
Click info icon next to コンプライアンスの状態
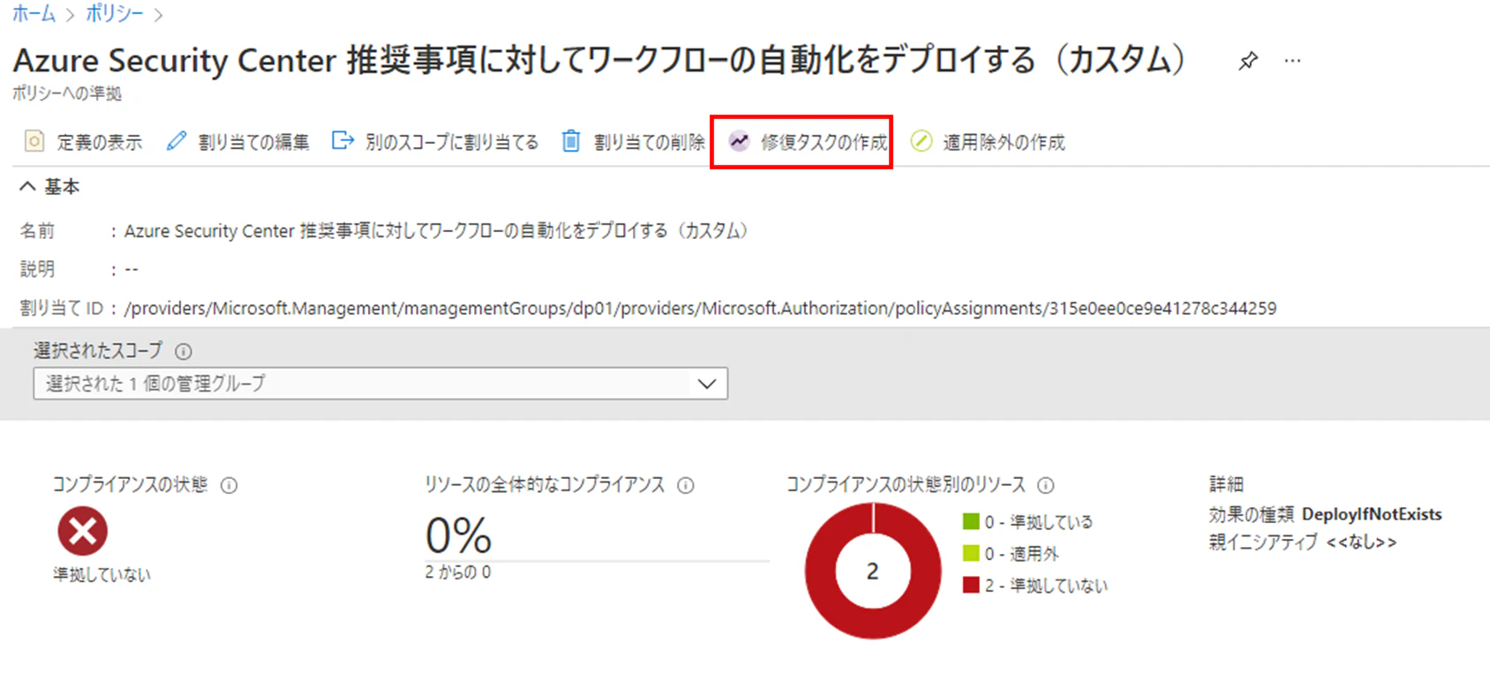229,485
